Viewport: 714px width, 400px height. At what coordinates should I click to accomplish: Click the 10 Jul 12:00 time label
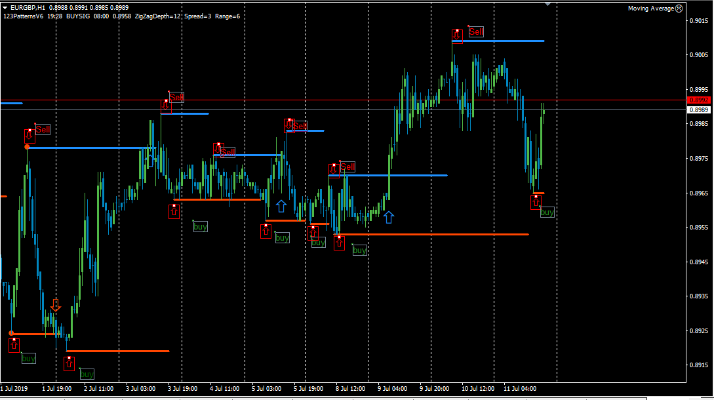[478, 389]
